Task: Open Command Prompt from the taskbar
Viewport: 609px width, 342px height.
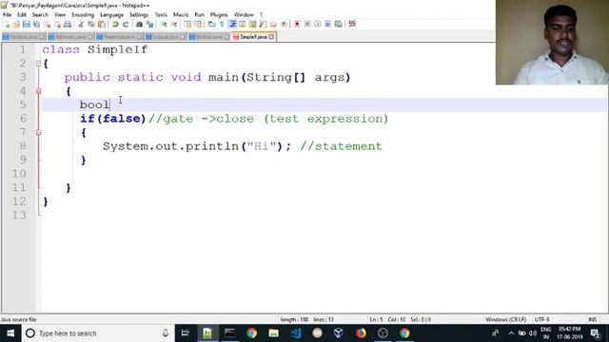Action: point(229,333)
